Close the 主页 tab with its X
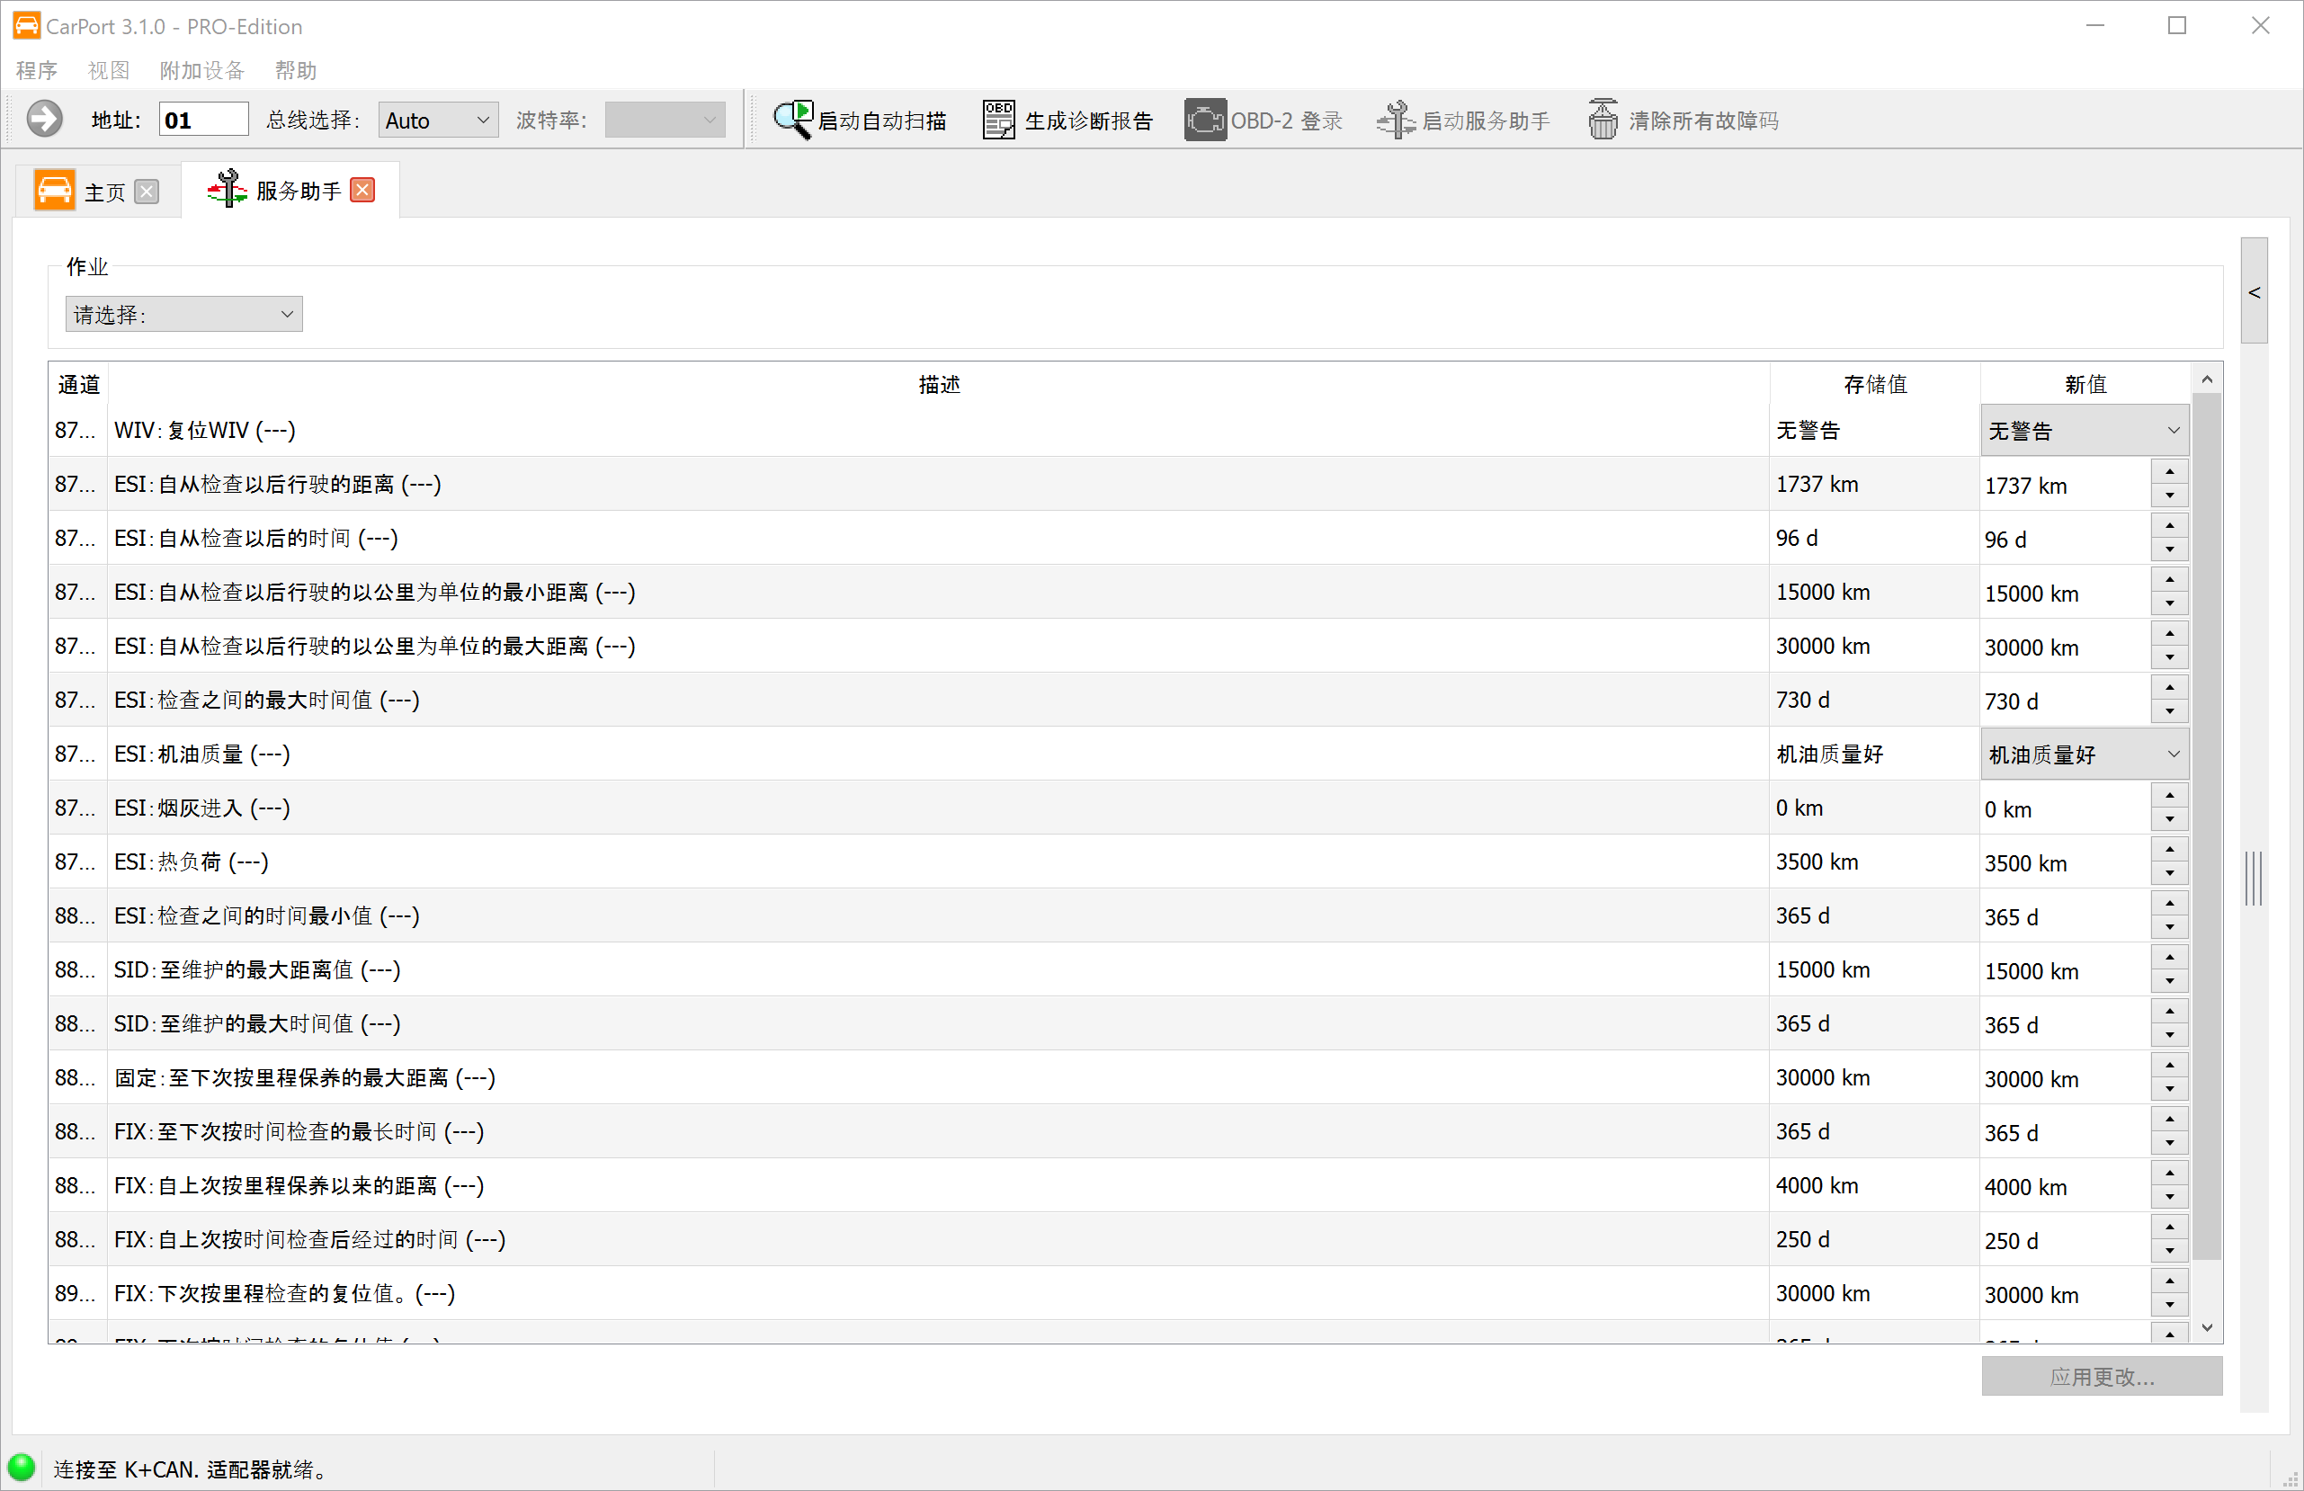This screenshot has height=1491, width=2304. coord(147,192)
